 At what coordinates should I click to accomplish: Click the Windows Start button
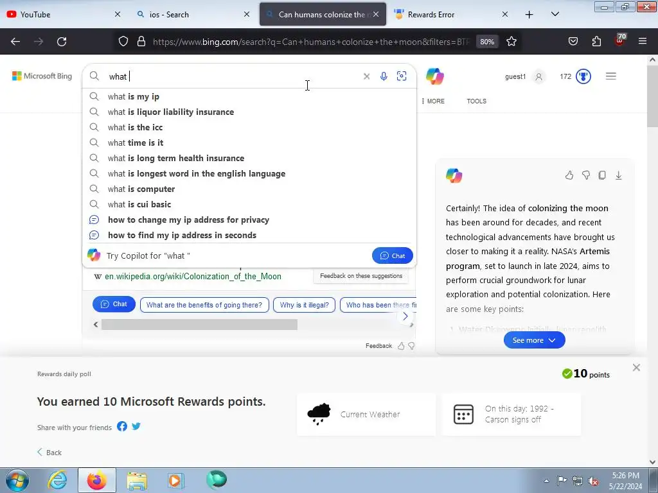pos(17,480)
